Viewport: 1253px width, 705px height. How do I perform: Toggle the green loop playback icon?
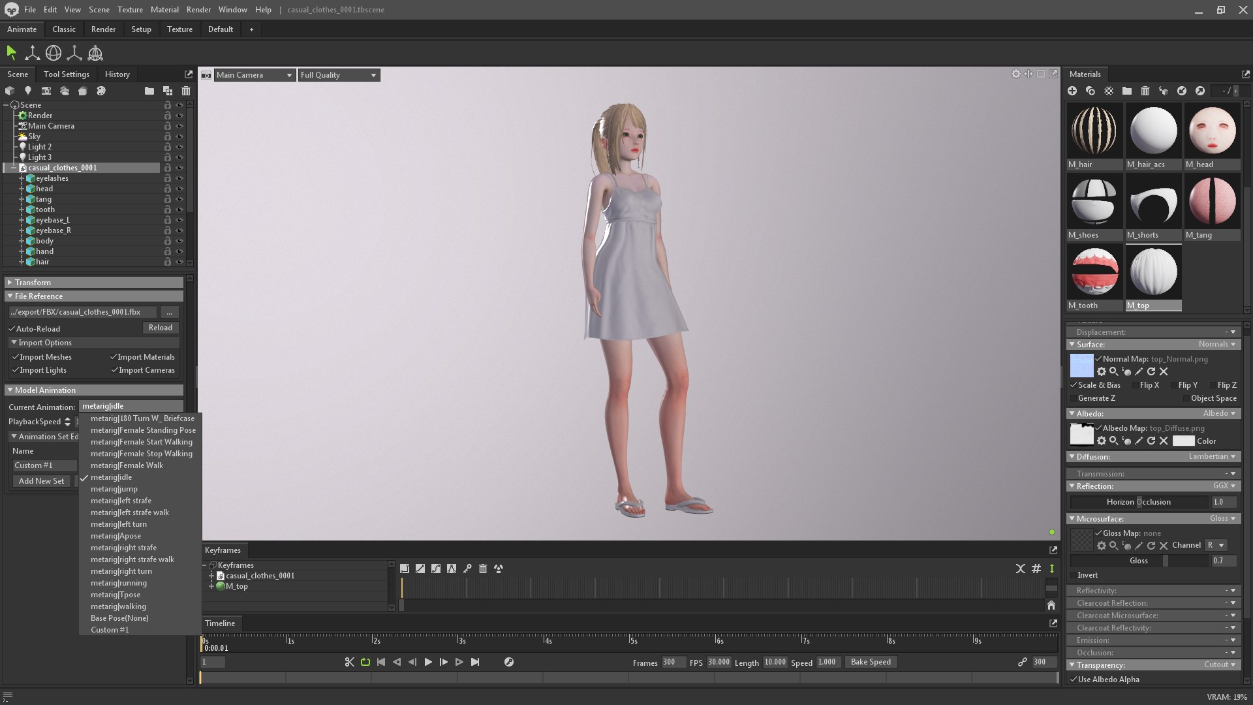click(365, 662)
